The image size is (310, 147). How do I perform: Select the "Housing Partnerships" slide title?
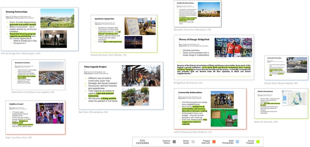pos(16,12)
